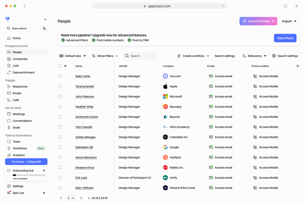Click the Wizard of the Coast logo
The height and width of the screenshot is (203, 305).
165,188
